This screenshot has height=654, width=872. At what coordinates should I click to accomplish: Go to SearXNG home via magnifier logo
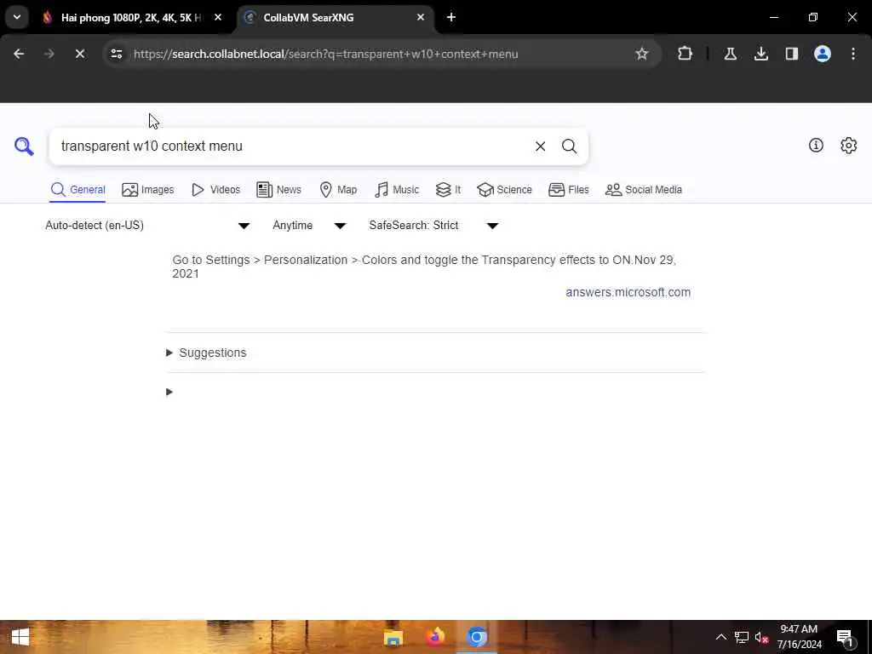[24, 146]
